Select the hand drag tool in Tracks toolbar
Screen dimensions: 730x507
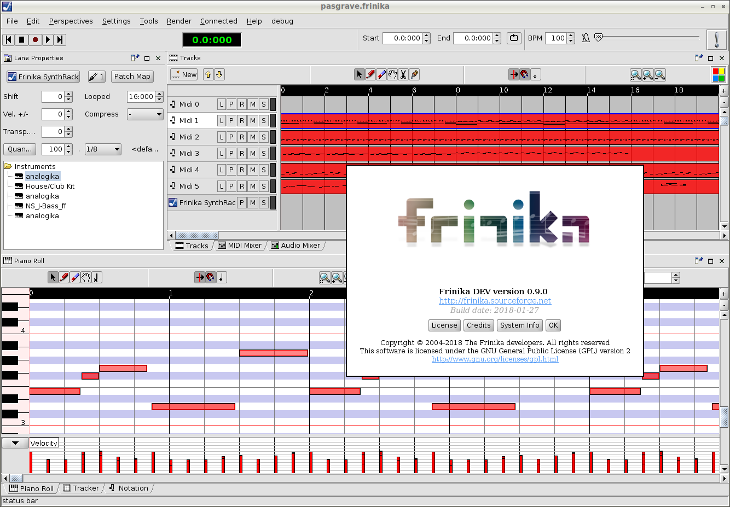(392, 74)
